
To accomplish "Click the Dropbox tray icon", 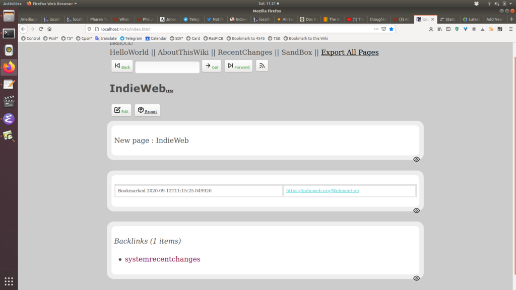I will [x=476, y=4].
